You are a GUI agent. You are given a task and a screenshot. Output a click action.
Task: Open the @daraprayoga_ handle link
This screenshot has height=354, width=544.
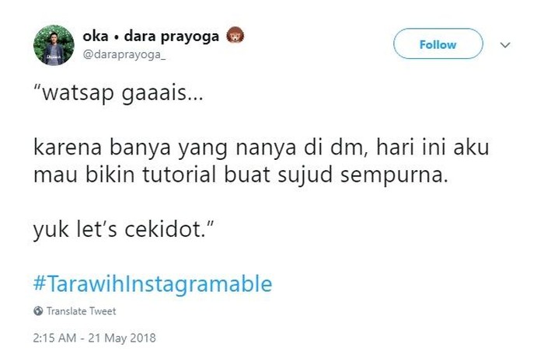(x=124, y=55)
